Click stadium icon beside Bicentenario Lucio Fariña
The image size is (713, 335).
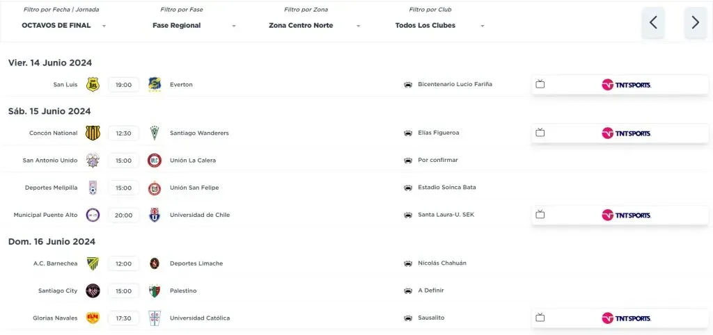click(x=407, y=85)
